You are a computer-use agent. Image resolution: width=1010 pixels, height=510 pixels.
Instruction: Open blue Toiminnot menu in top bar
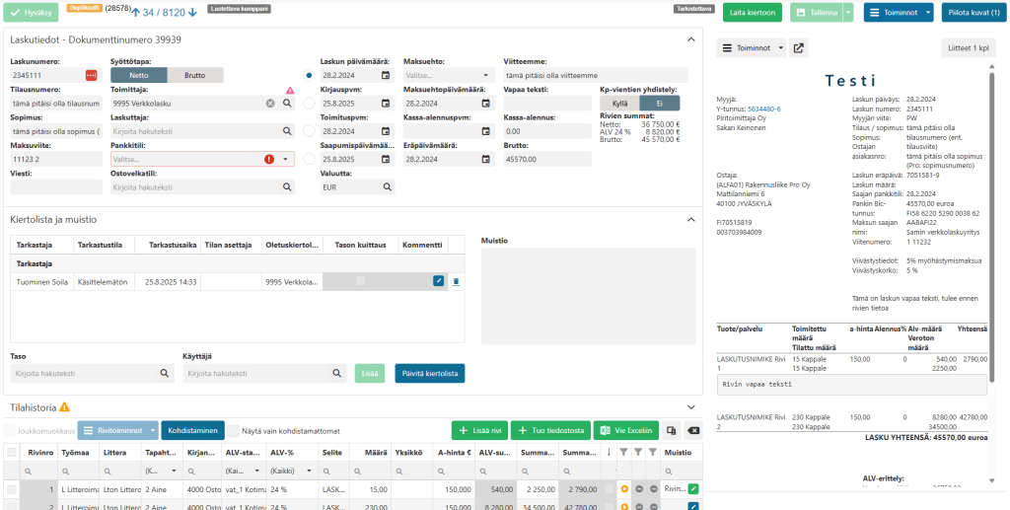898,12
